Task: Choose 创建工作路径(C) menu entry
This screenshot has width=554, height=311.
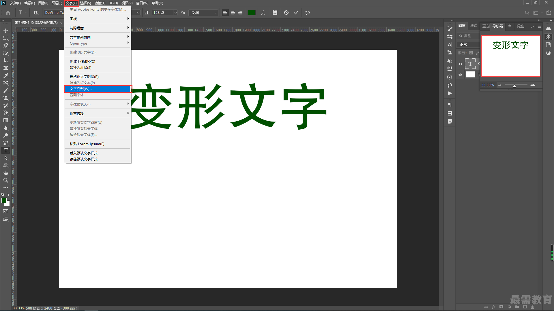Action: (98, 61)
